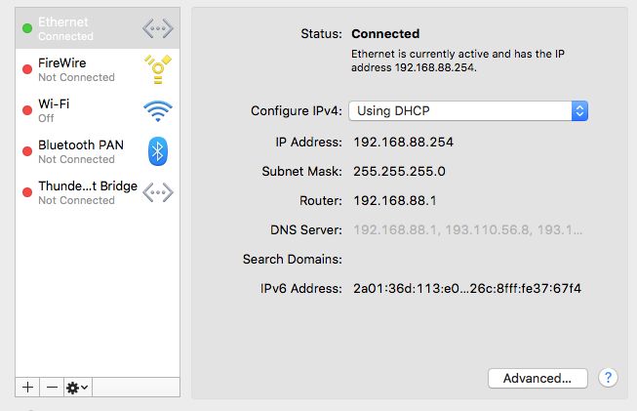Open the Configure IPv4 dropdown
The height and width of the screenshot is (411, 637).
[468, 111]
